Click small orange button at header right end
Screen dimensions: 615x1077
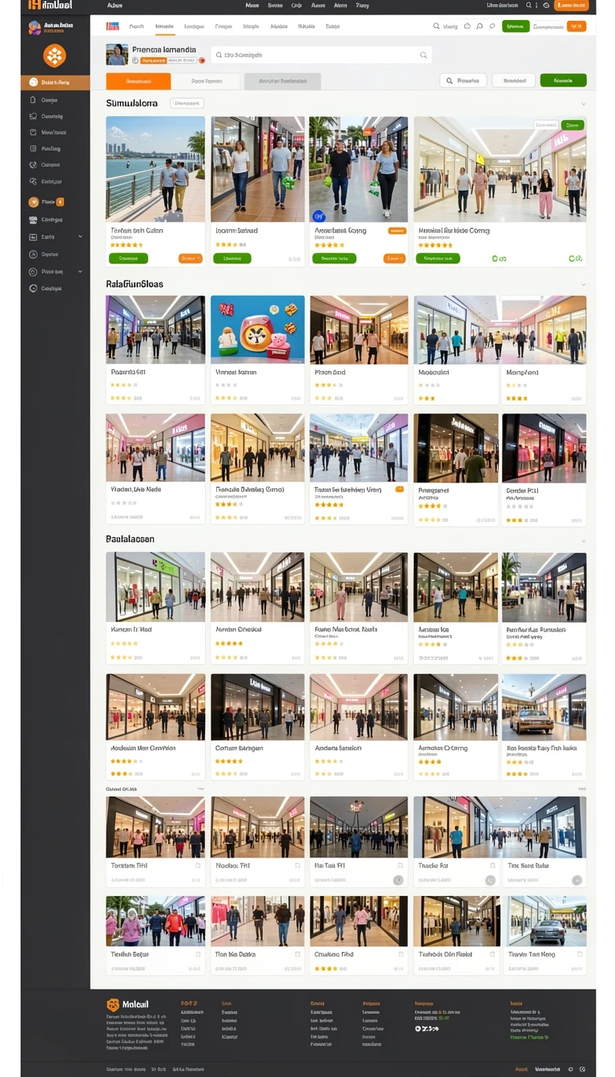click(x=576, y=26)
